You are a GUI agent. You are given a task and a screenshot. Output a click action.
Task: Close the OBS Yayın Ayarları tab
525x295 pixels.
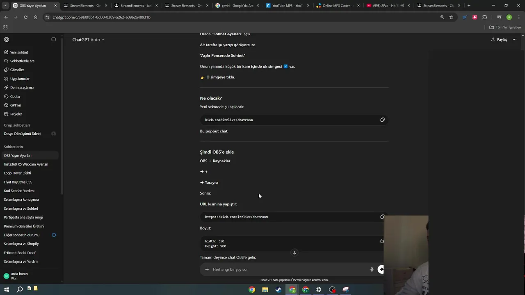[55, 6]
